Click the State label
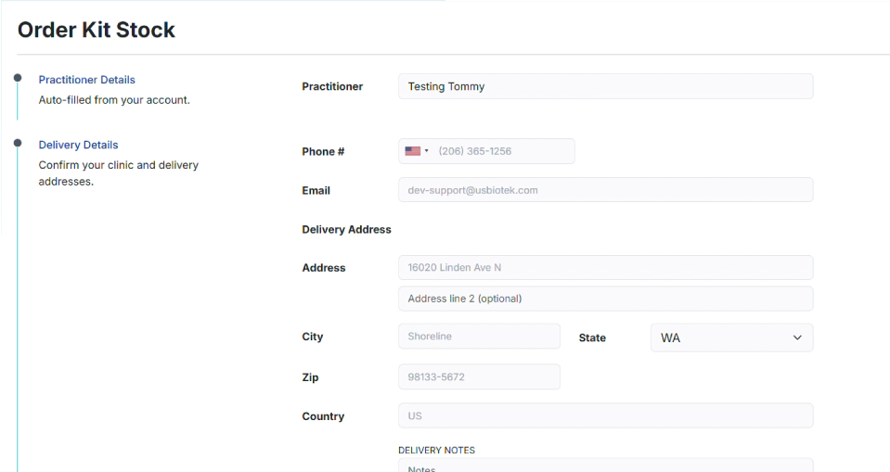890x472 pixels. click(592, 338)
